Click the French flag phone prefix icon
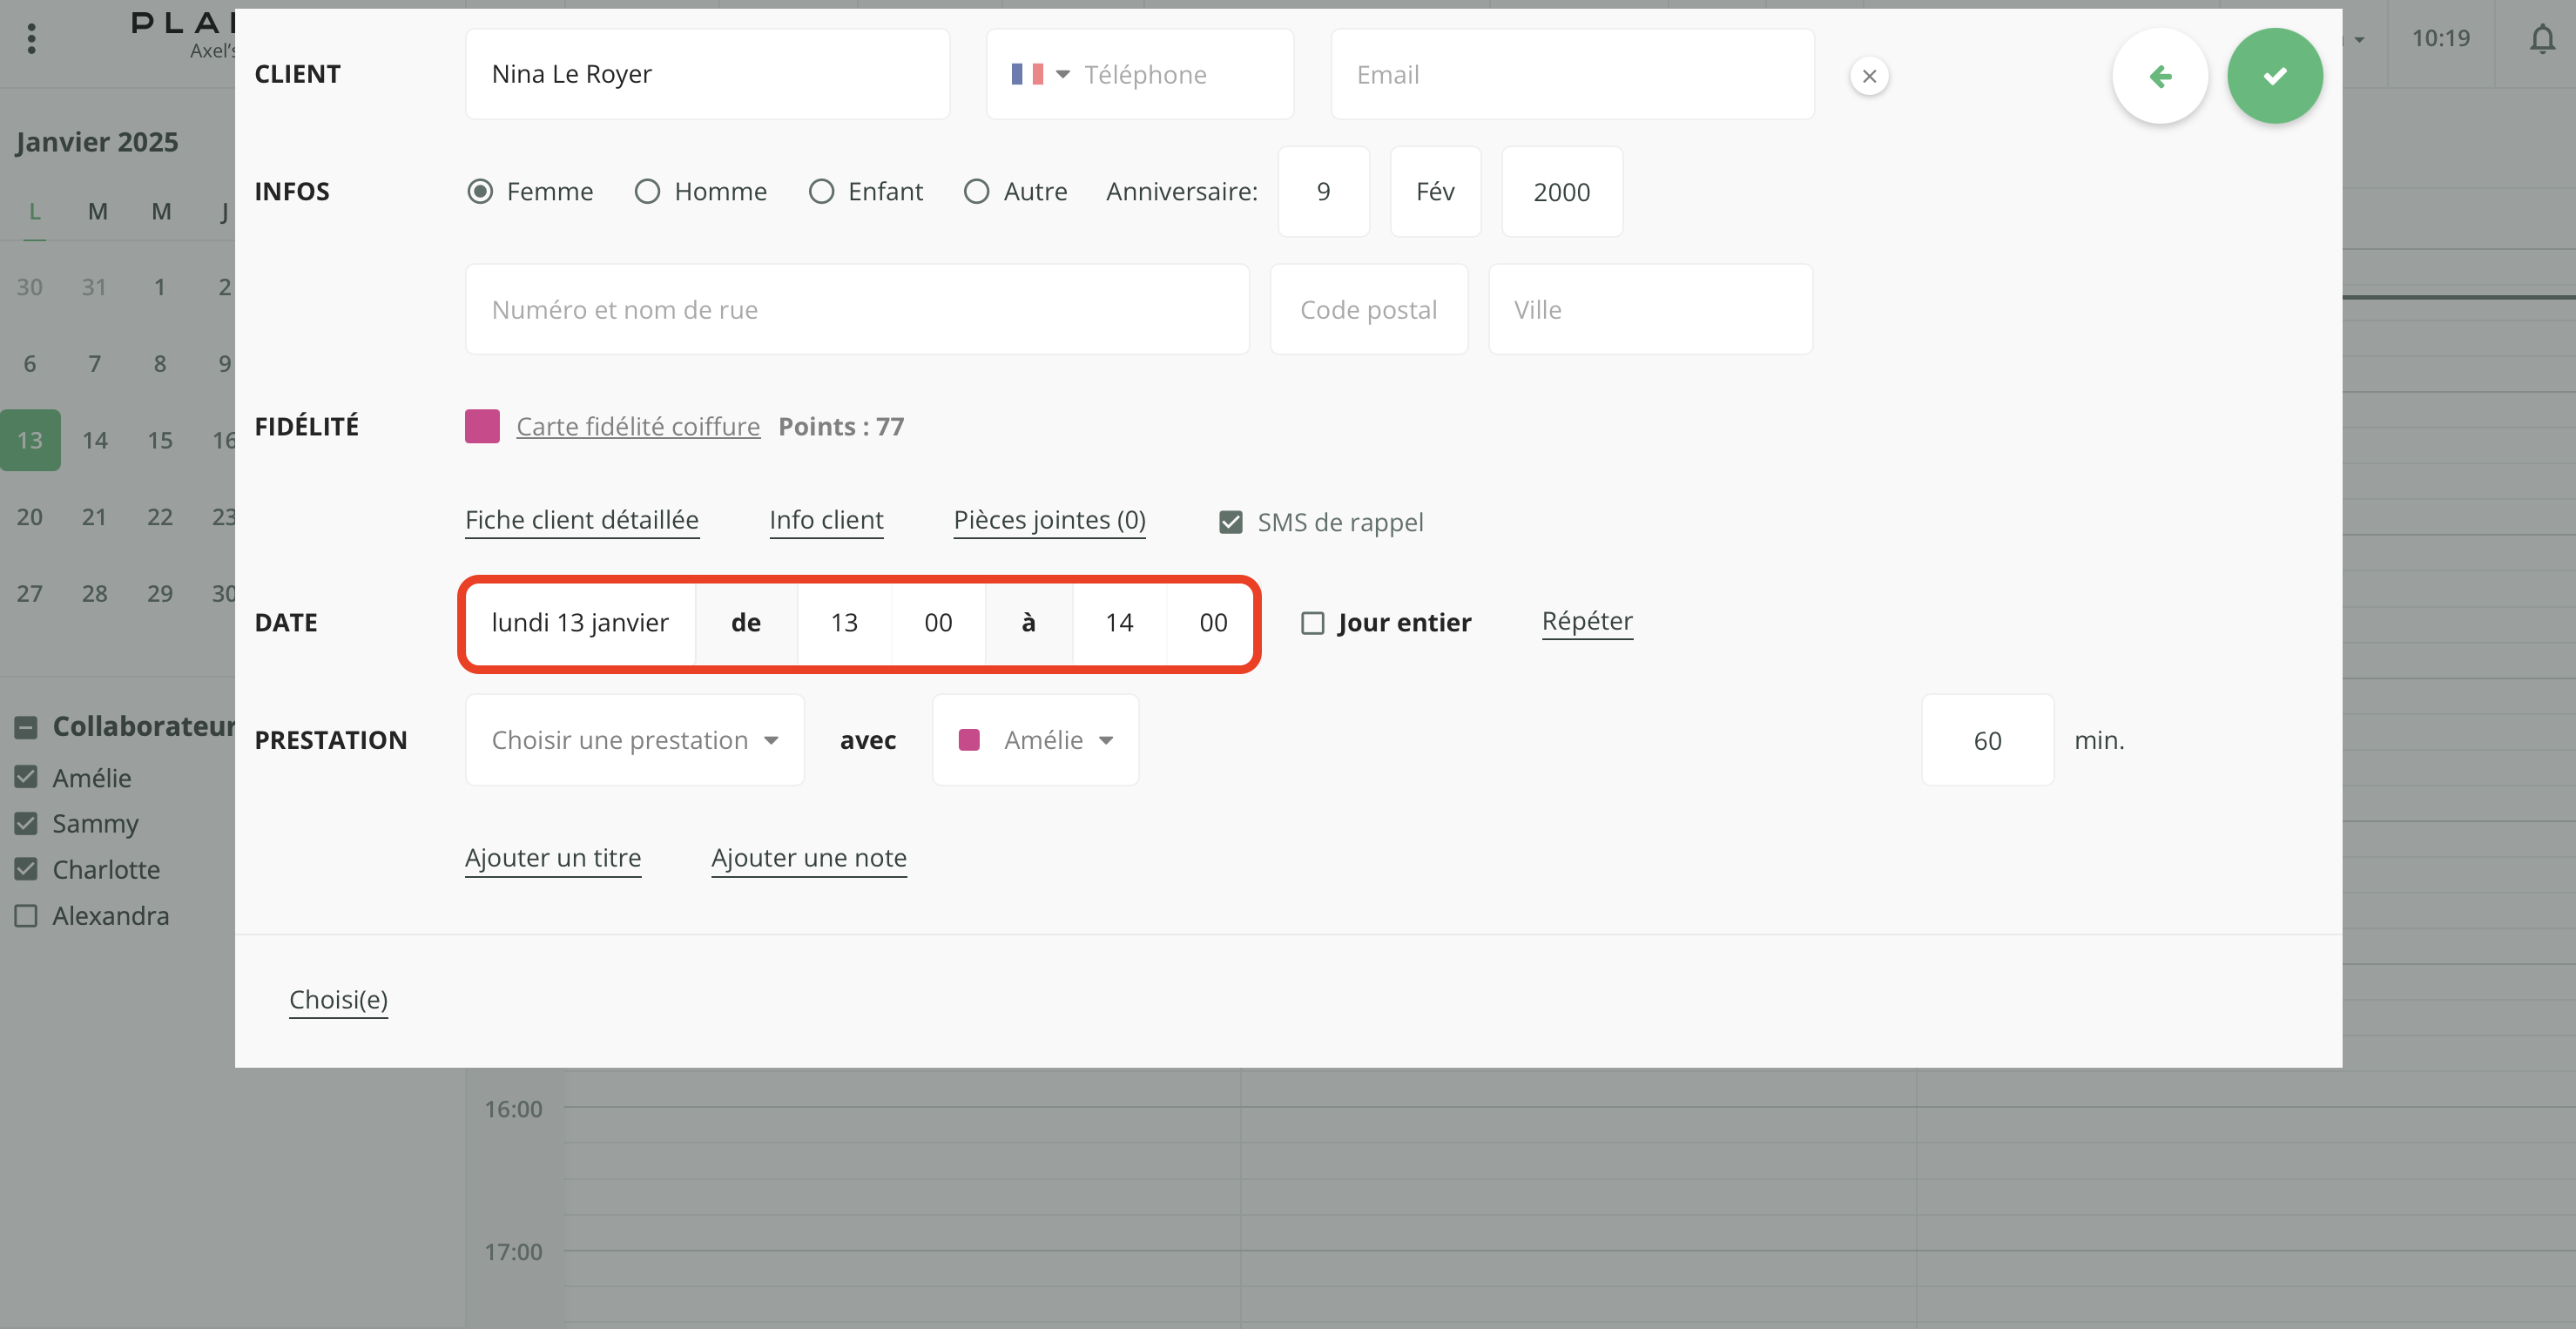 coord(1027,73)
